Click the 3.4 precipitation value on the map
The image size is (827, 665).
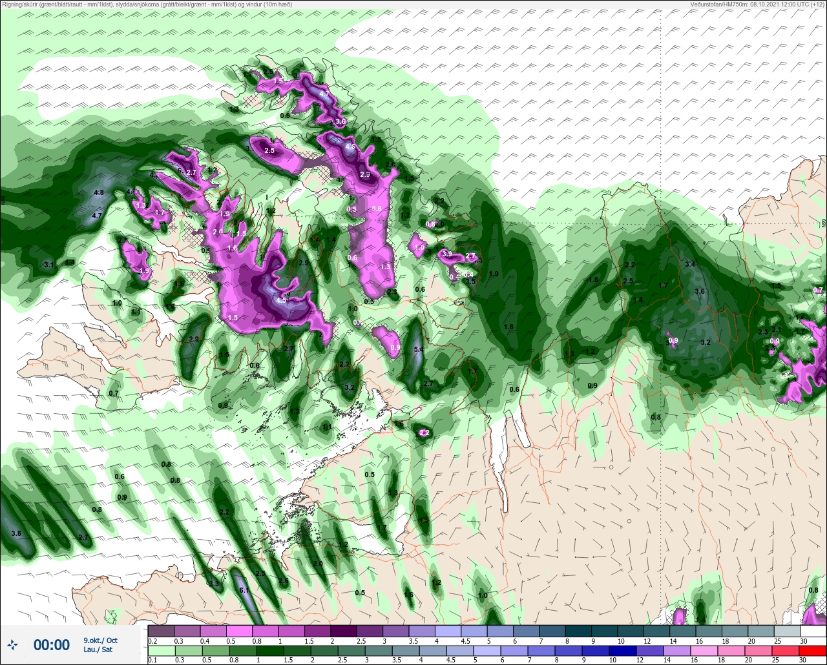(x=690, y=264)
